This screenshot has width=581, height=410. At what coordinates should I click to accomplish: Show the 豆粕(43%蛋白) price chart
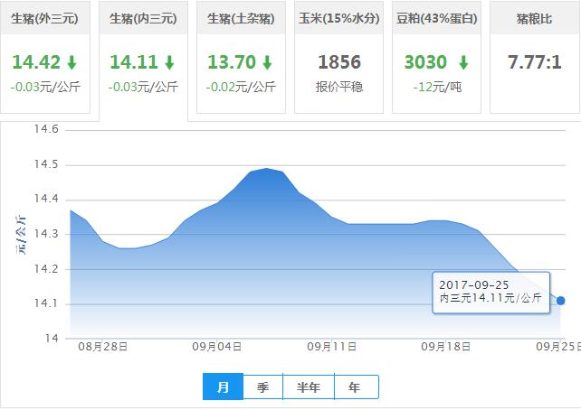(x=437, y=19)
